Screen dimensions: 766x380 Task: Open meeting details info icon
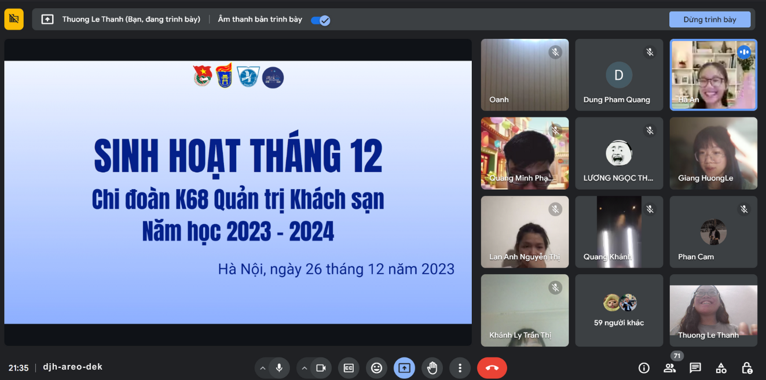coord(643,368)
